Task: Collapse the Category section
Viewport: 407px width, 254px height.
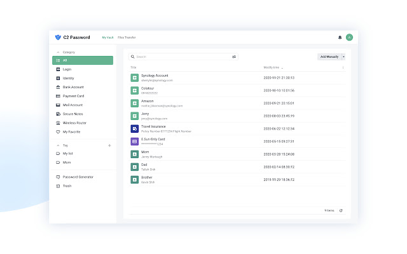Action: point(58,52)
